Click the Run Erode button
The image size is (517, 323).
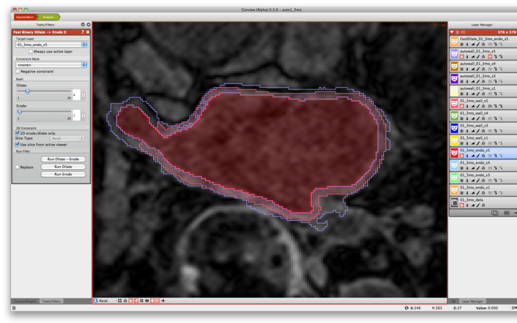(63, 174)
